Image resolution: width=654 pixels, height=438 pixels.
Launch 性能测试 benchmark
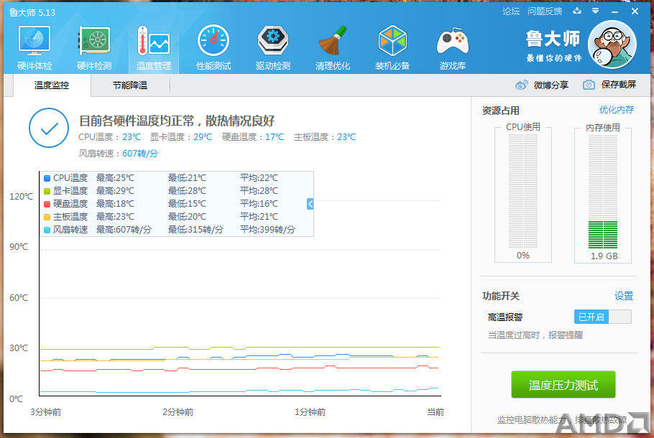213,48
